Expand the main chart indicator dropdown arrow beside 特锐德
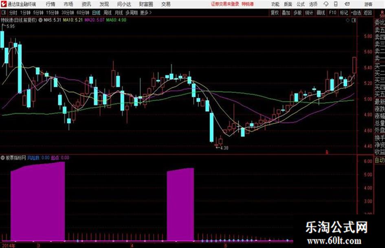Screen dimensions: 385x248 [x=40, y=20]
